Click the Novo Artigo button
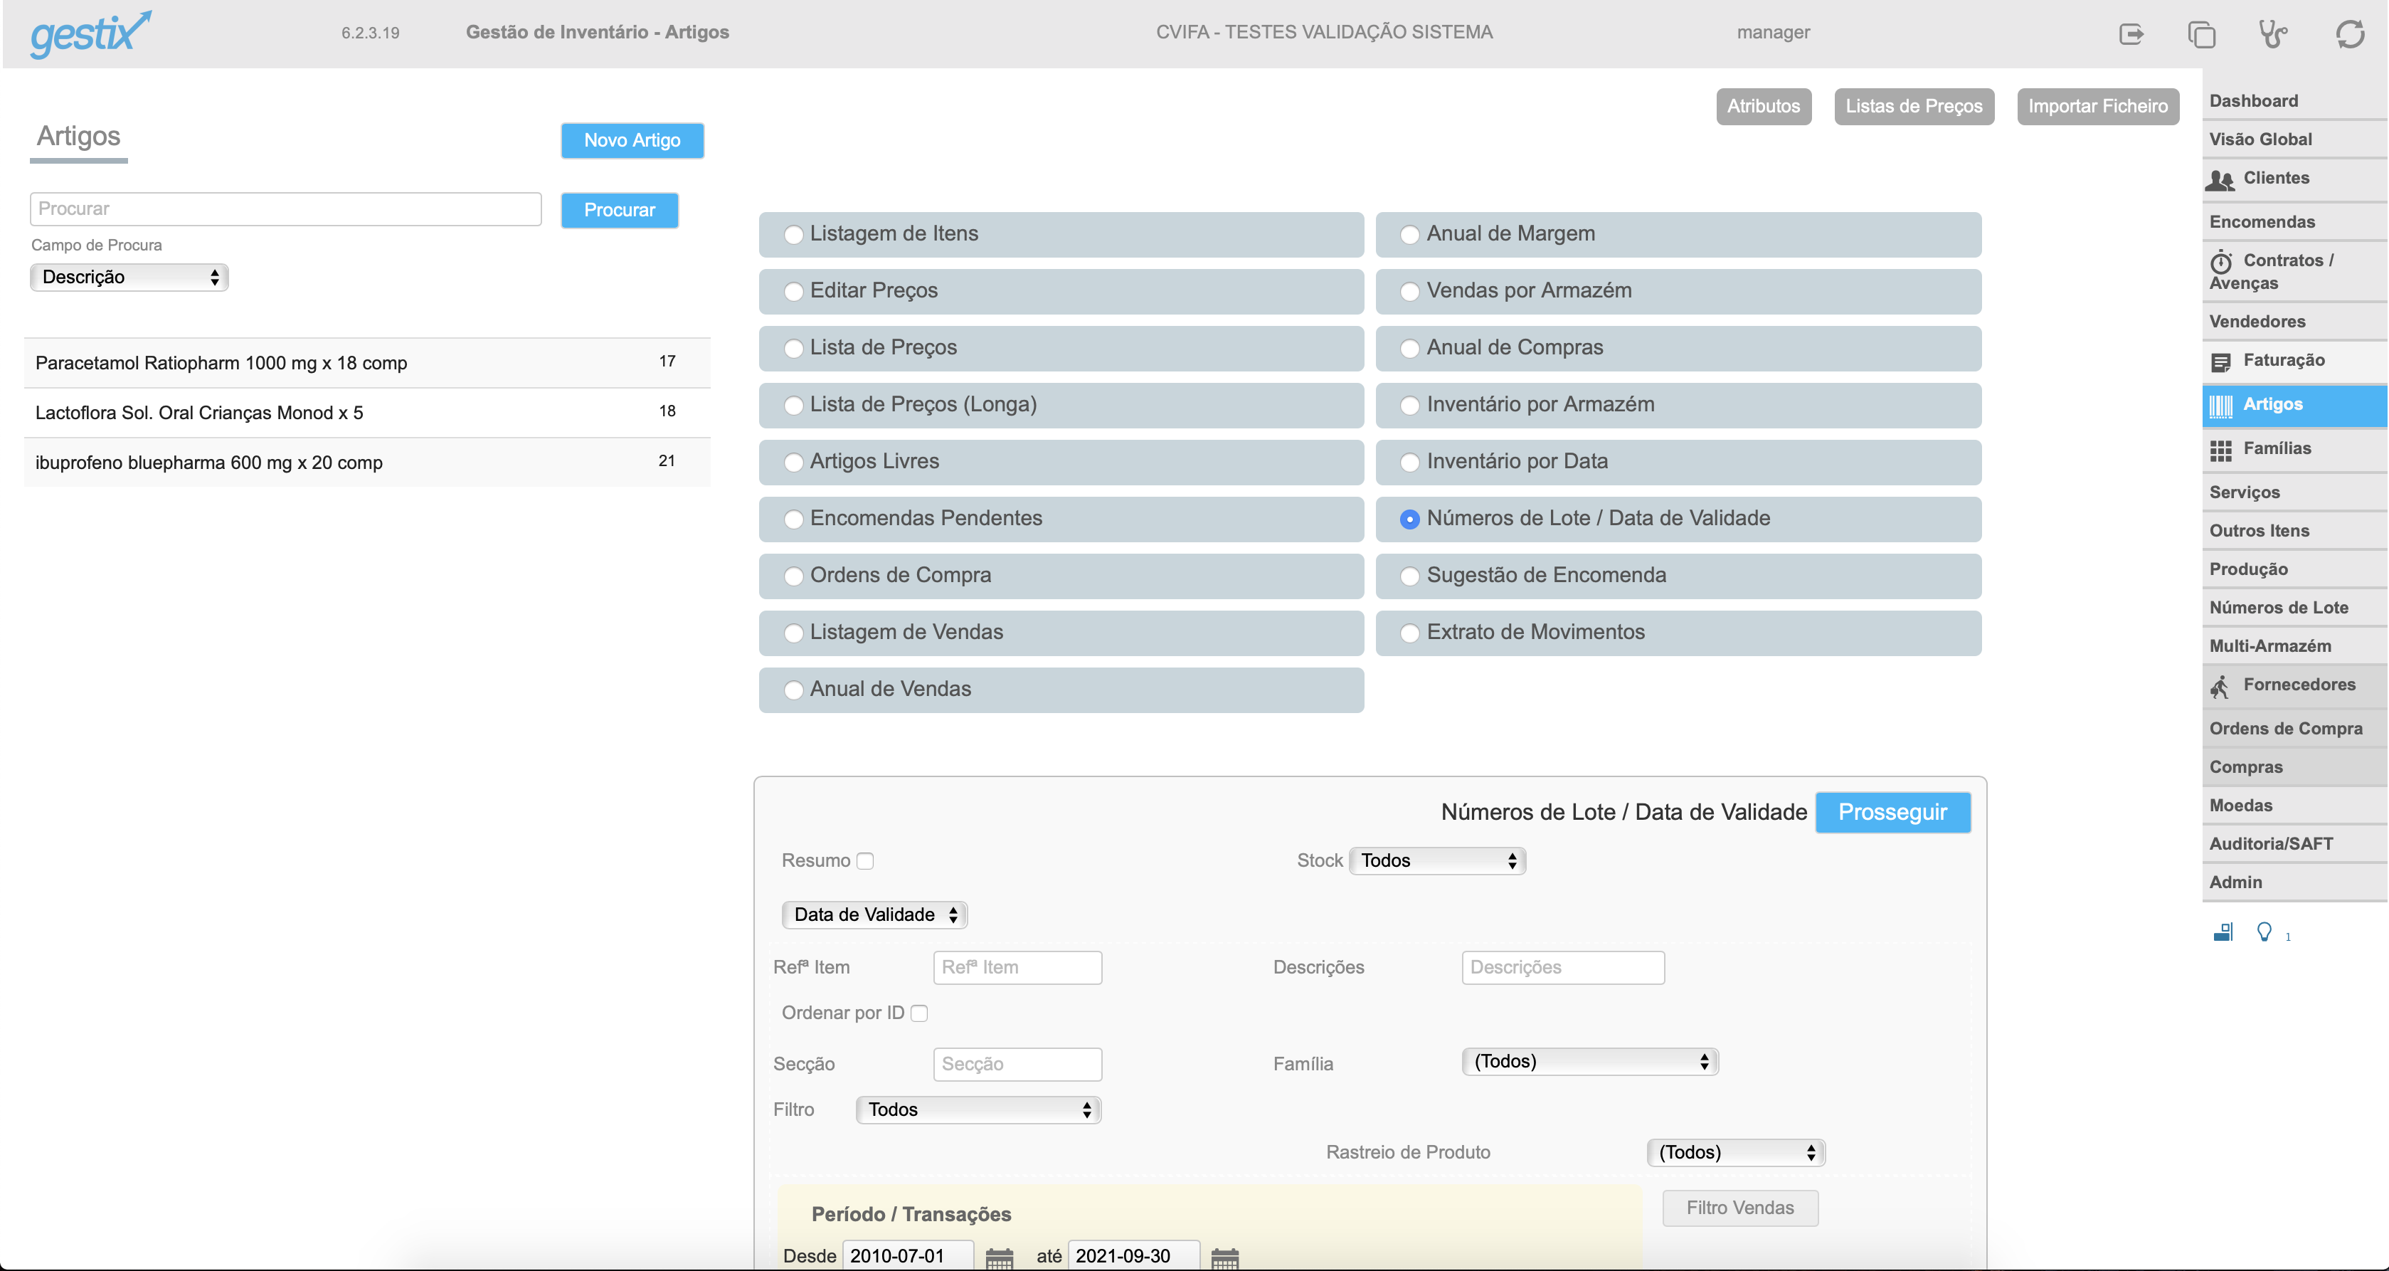Image resolution: width=2389 pixels, height=1271 pixels. (632, 141)
